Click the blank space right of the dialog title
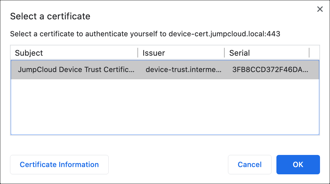 point(197,16)
